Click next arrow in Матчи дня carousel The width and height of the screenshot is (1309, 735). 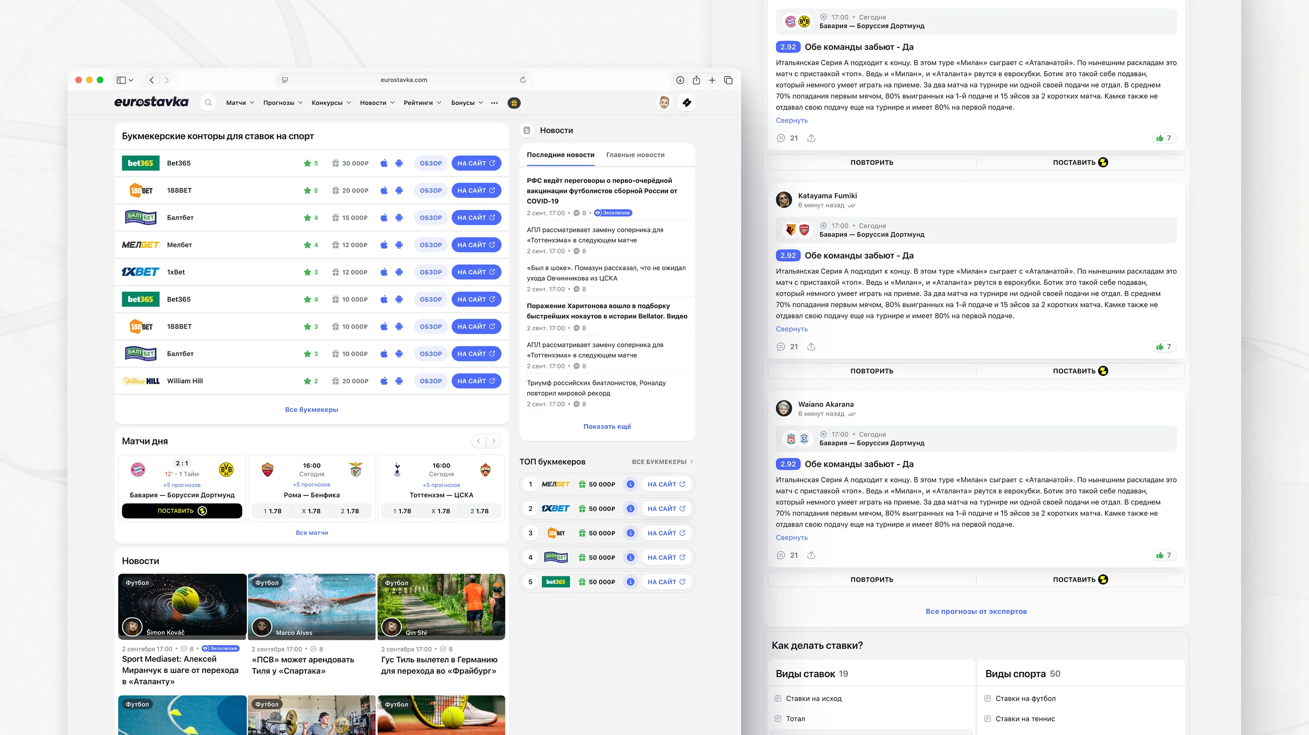pos(493,441)
